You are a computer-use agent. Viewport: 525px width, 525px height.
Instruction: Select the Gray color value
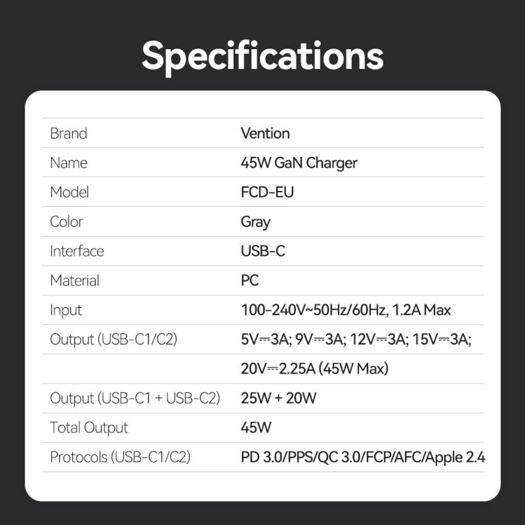click(255, 222)
